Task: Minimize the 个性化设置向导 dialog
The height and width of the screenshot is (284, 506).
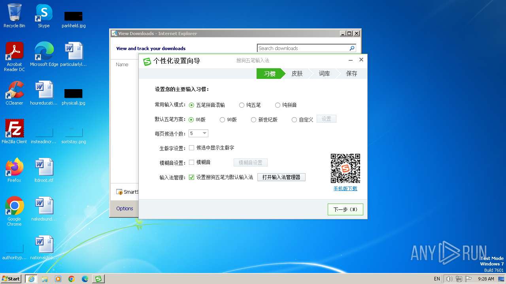Action: coord(351,60)
